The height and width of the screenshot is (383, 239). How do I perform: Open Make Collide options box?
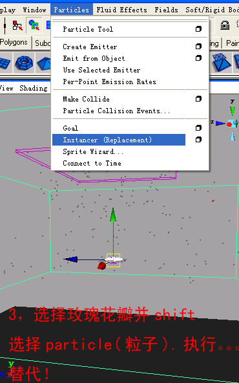tap(198, 99)
